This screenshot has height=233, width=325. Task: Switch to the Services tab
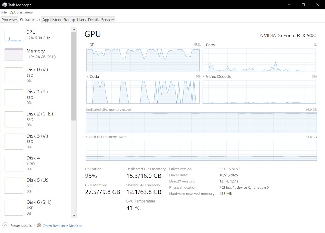pos(108,20)
